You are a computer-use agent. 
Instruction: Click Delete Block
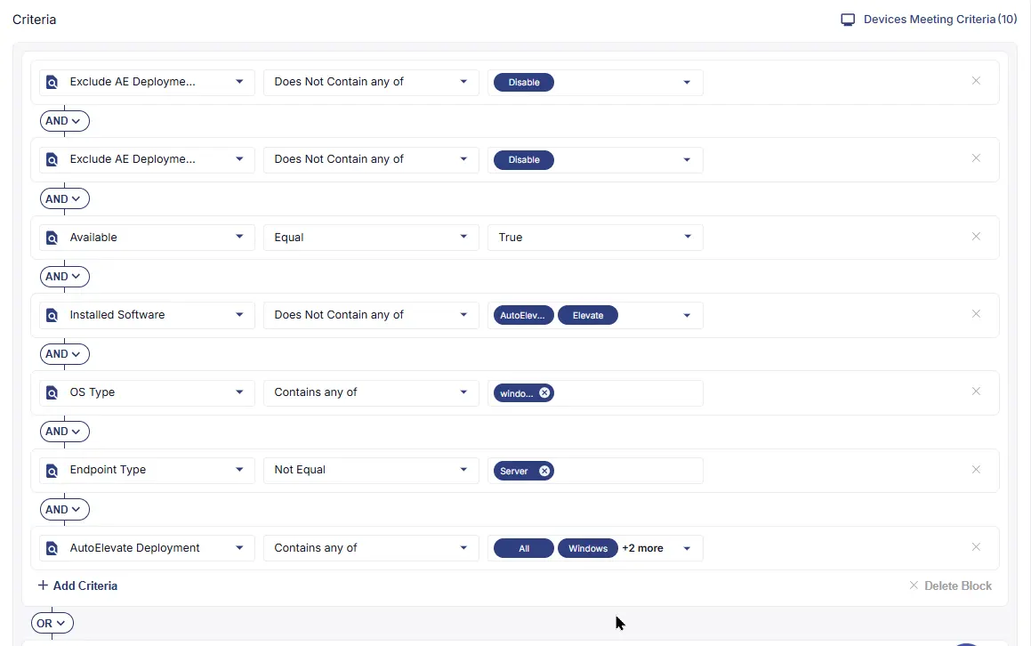click(950, 585)
